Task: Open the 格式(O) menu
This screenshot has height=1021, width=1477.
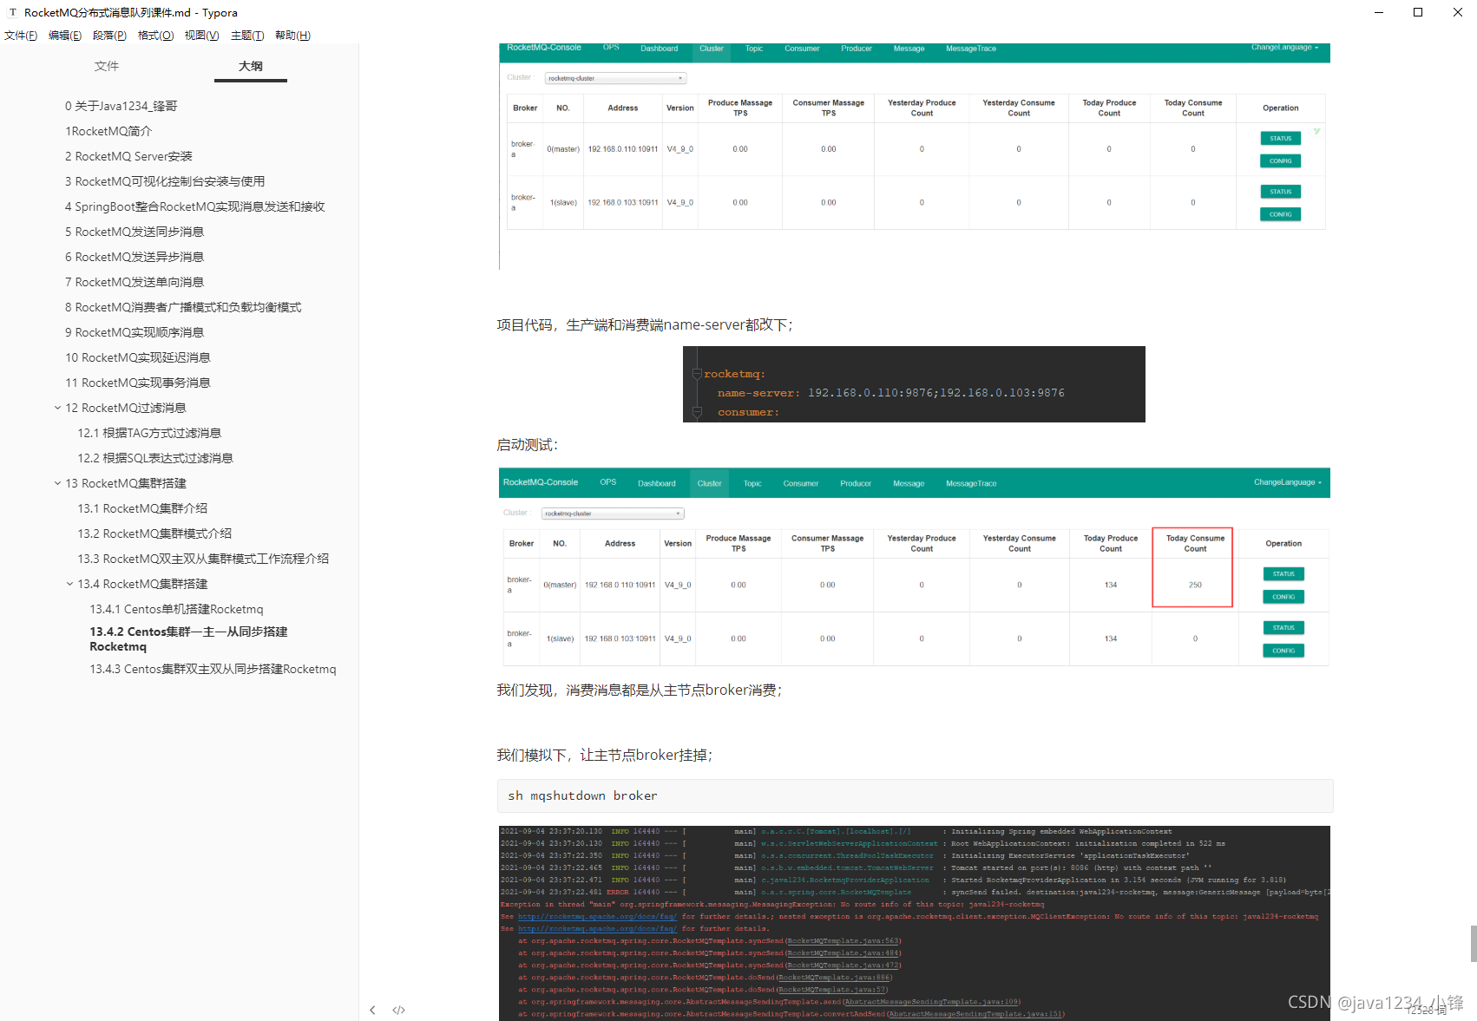Action: [x=155, y=36]
